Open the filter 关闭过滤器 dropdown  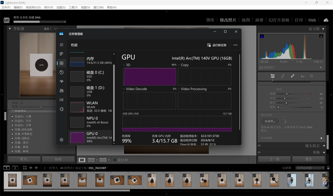[x=310, y=168]
